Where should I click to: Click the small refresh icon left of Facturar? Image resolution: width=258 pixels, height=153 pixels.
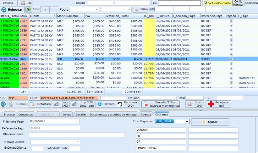[3, 104]
